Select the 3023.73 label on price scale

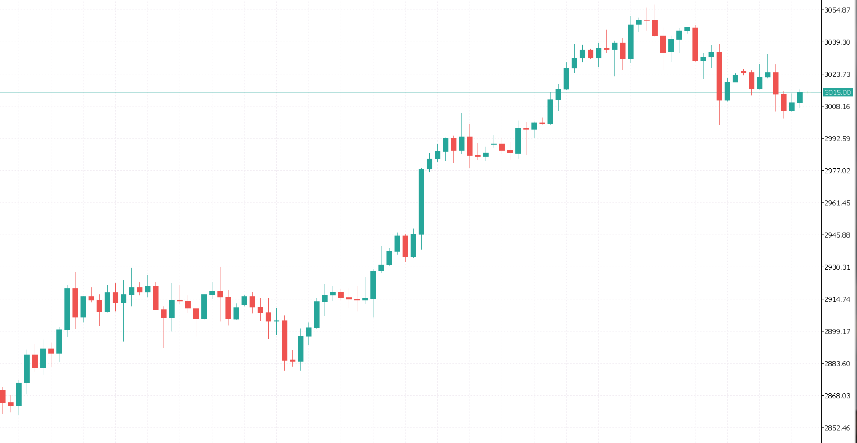click(837, 74)
